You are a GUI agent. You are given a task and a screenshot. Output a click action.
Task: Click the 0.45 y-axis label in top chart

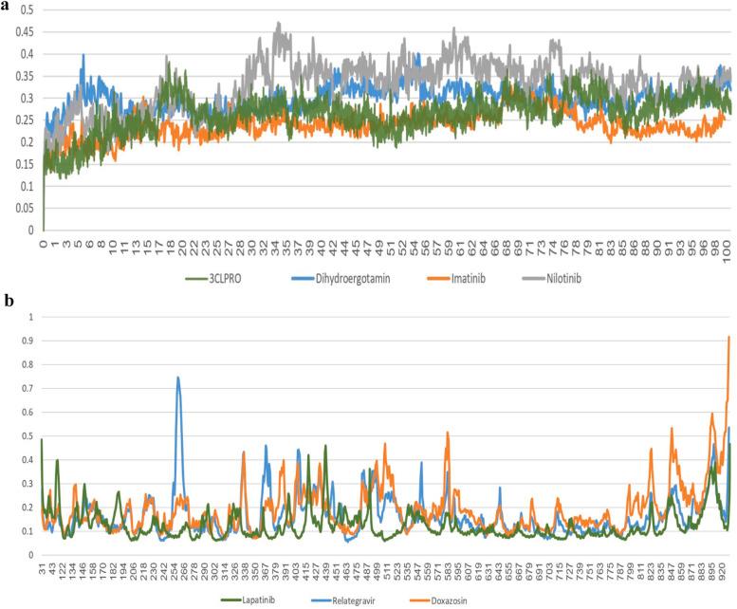pos(20,31)
